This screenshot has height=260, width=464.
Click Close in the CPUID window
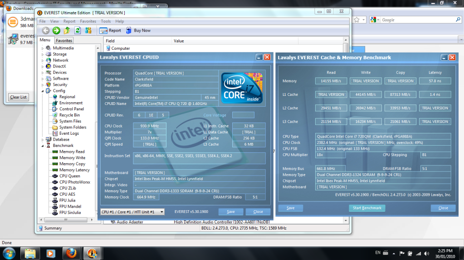[x=258, y=212]
